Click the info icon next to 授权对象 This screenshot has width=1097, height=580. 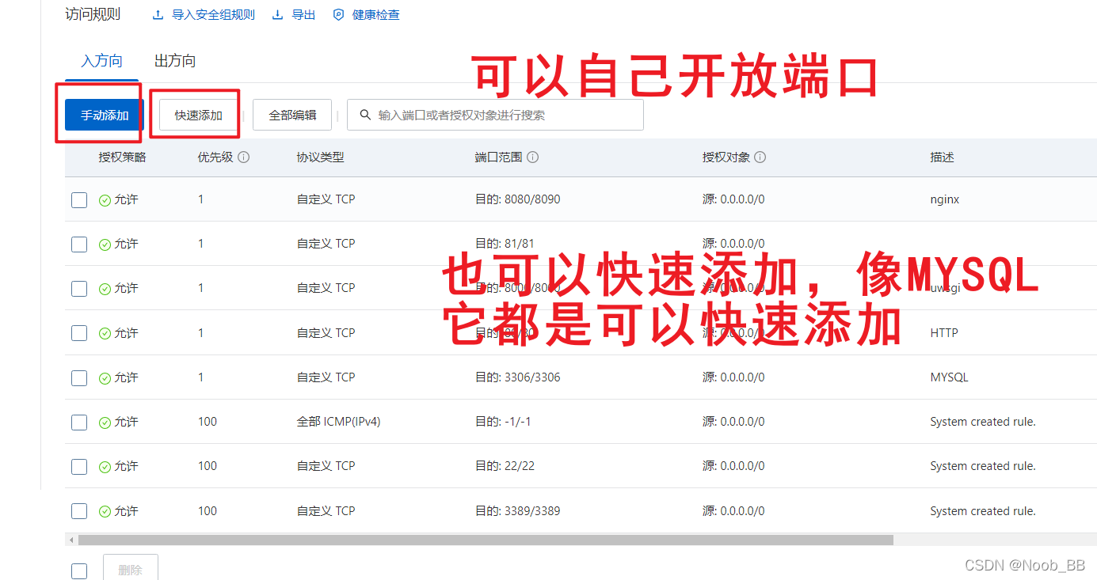point(760,157)
